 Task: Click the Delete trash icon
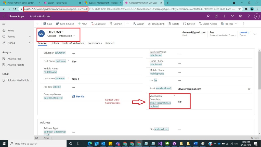(x=170, y=24)
